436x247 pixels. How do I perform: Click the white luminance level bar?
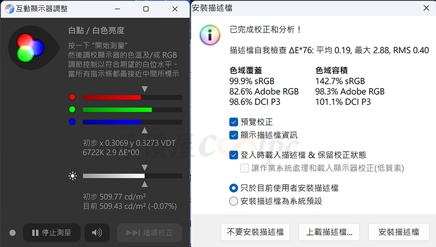pyautogui.click(x=132, y=176)
